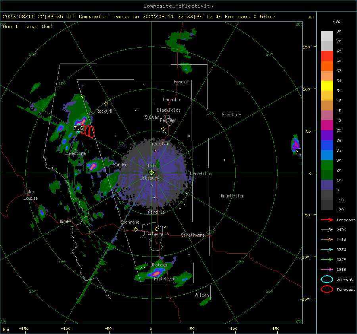Image resolution: width=357 pixels, height=334 pixels.
Task: Click the 7.6 storm top annotation
Action: (x=79, y=128)
